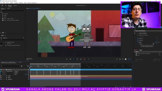Collapse the Camera Track Behaviors section

[x=134, y=31]
